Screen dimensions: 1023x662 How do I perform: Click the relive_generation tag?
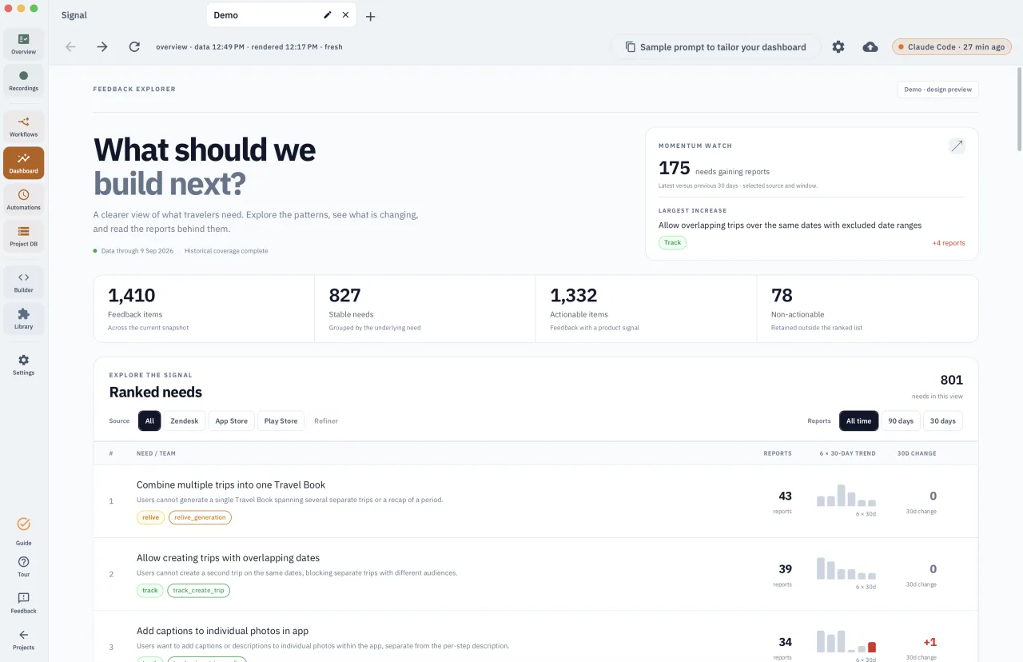pos(199,517)
